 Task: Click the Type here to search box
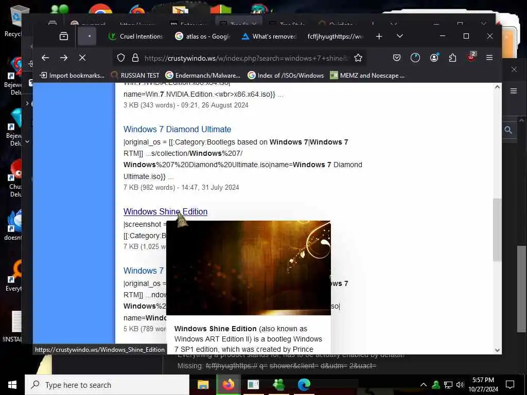(x=107, y=385)
